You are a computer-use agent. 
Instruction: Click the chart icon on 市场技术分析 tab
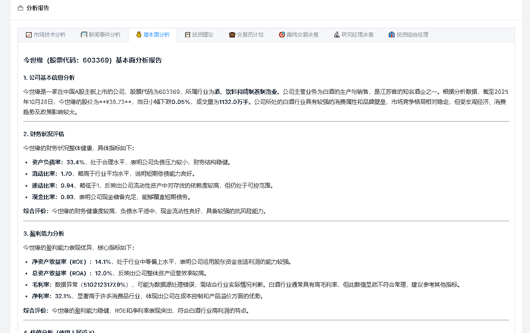[x=29, y=35]
